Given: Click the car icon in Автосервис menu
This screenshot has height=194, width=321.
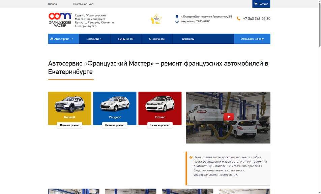Looking at the screenshot, I should pyautogui.click(x=52, y=39).
